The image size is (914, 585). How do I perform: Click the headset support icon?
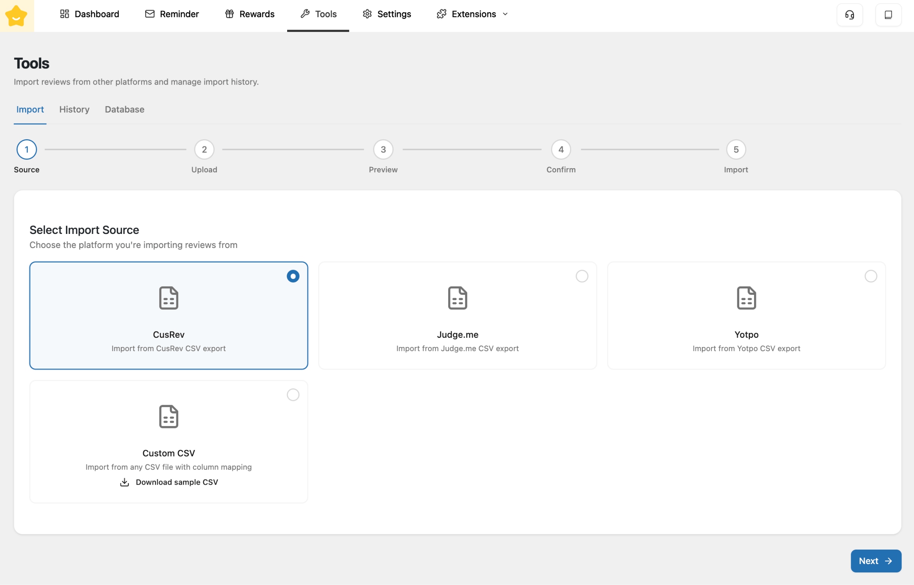pyautogui.click(x=849, y=15)
